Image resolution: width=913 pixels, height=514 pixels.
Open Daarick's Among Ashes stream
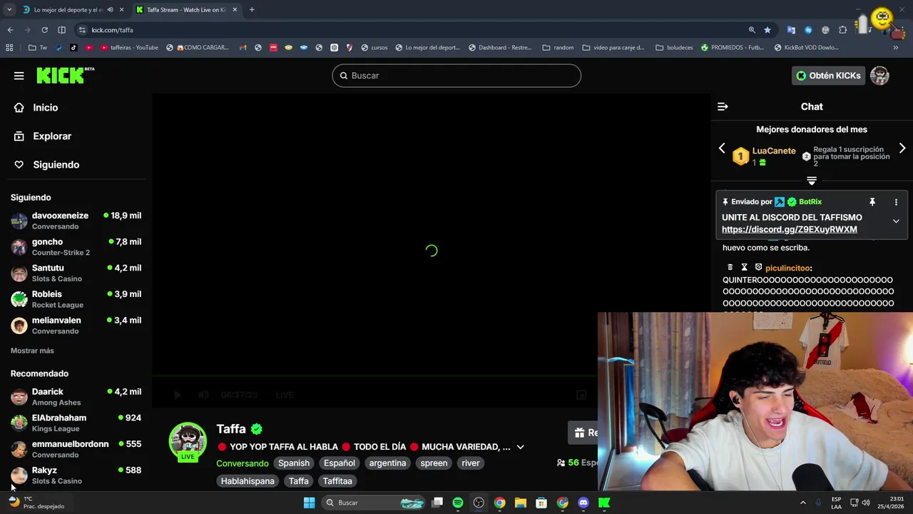tap(76, 397)
